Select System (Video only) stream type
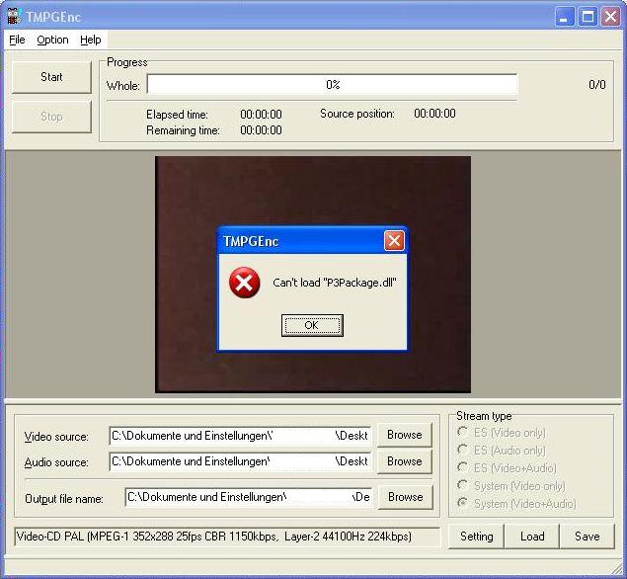Screen dimensions: 627x579 pos(511,486)
